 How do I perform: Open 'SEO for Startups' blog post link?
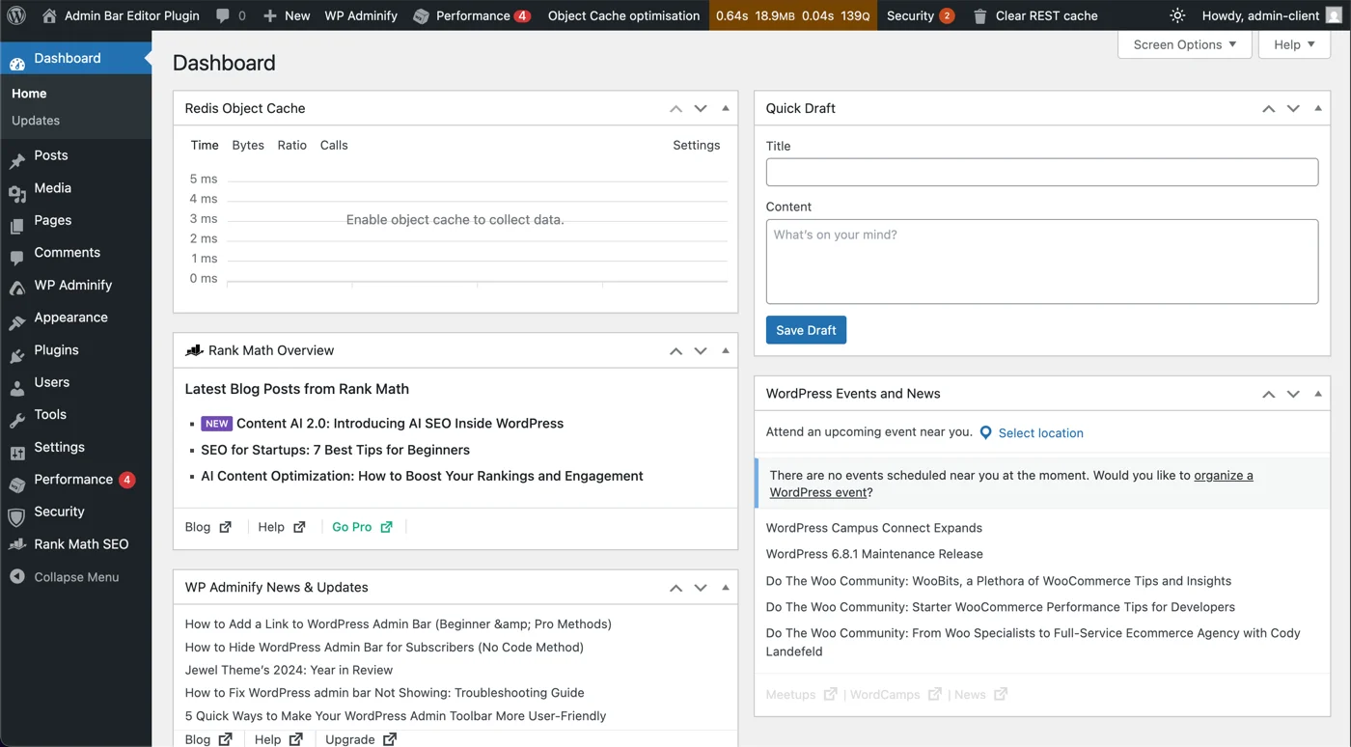point(335,450)
